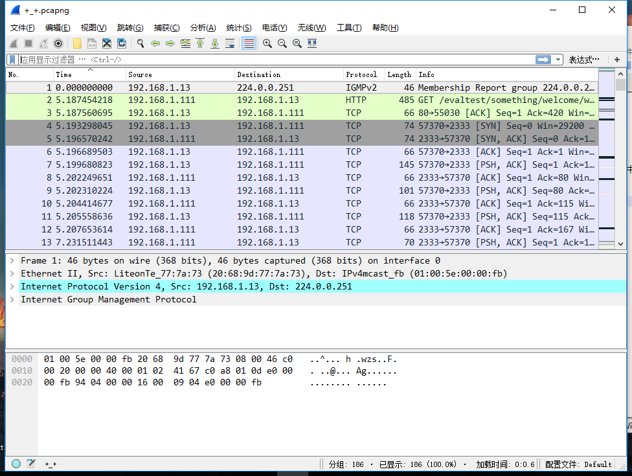Open the 工具(T) menu
This screenshot has height=476, width=632.
(x=349, y=28)
